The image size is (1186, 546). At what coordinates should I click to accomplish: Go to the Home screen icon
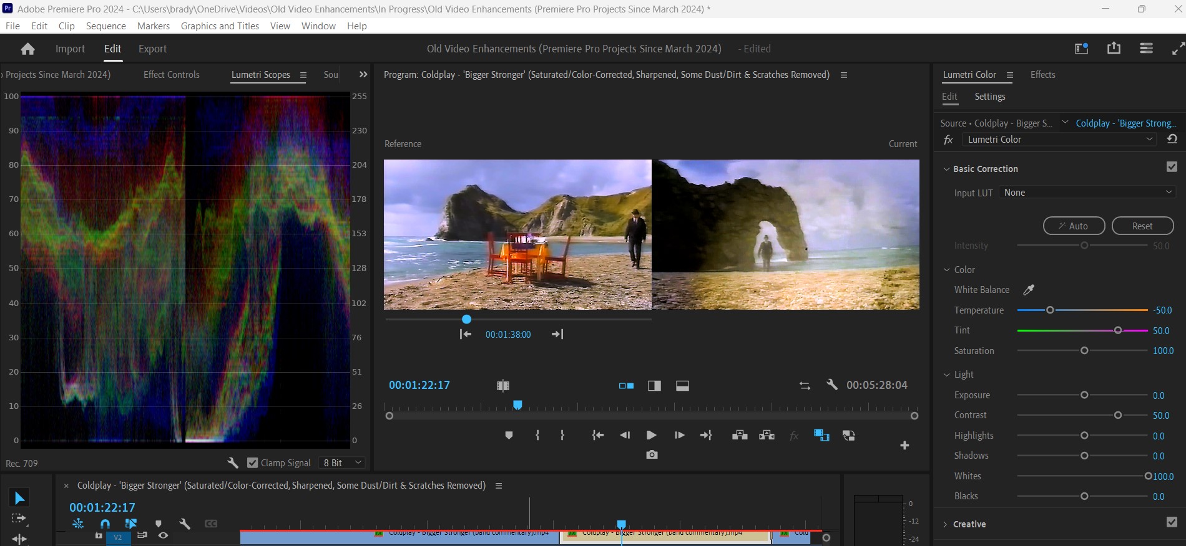click(x=27, y=49)
